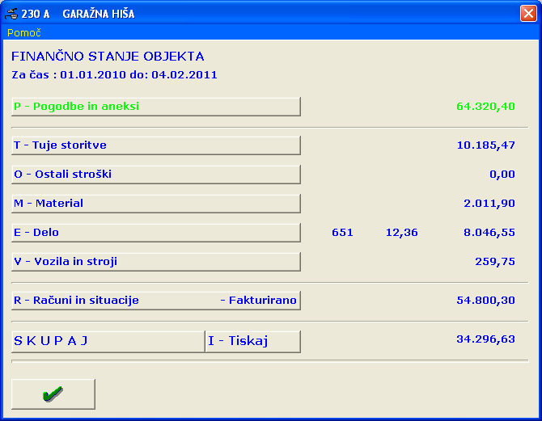Open the Pomoč menu
Viewport: 542px width, 421px height.
pyautogui.click(x=23, y=33)
